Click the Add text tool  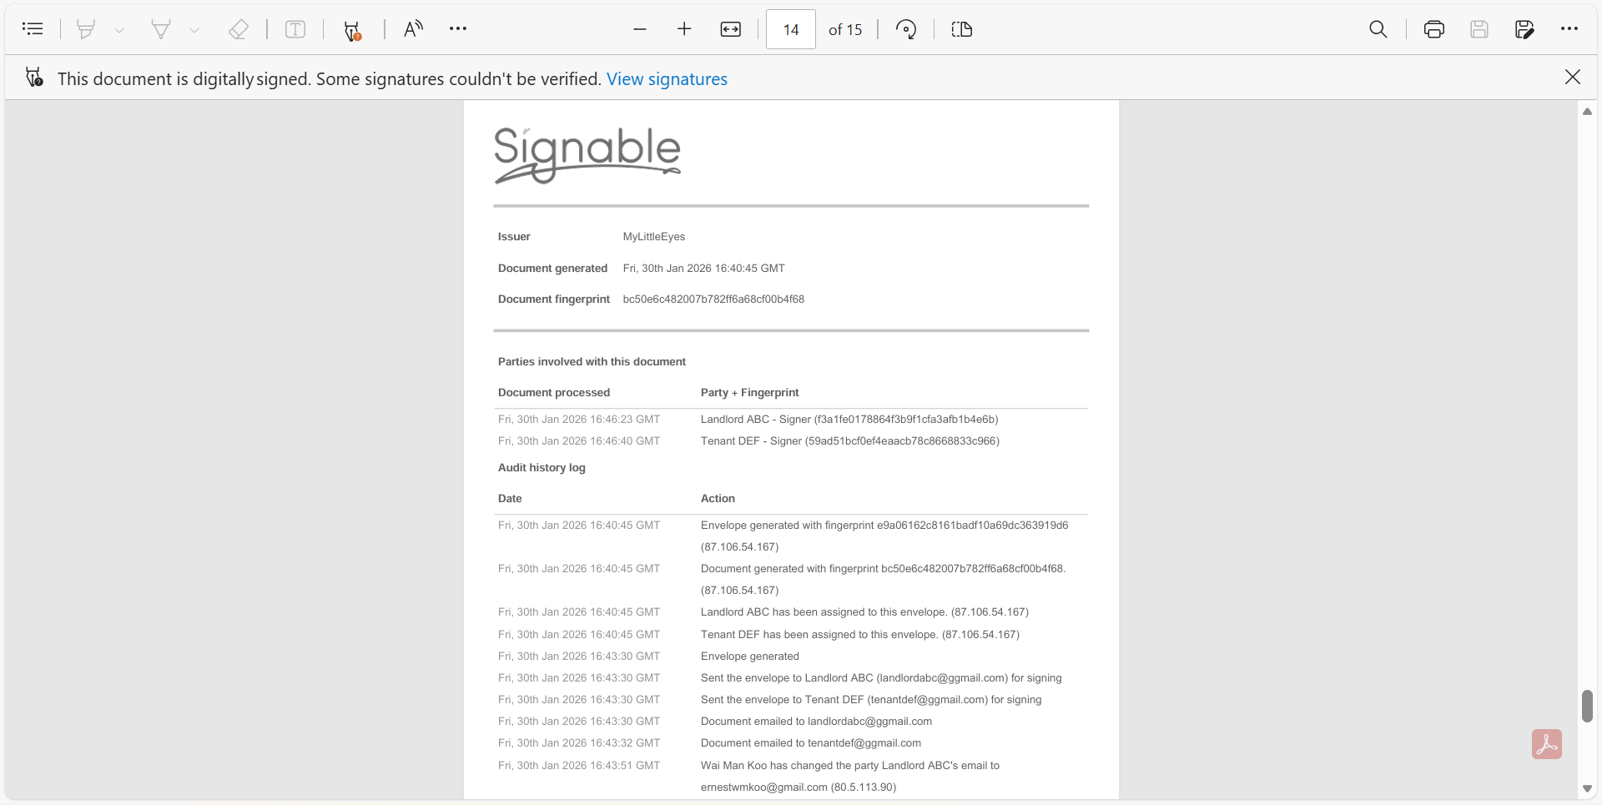295,29
